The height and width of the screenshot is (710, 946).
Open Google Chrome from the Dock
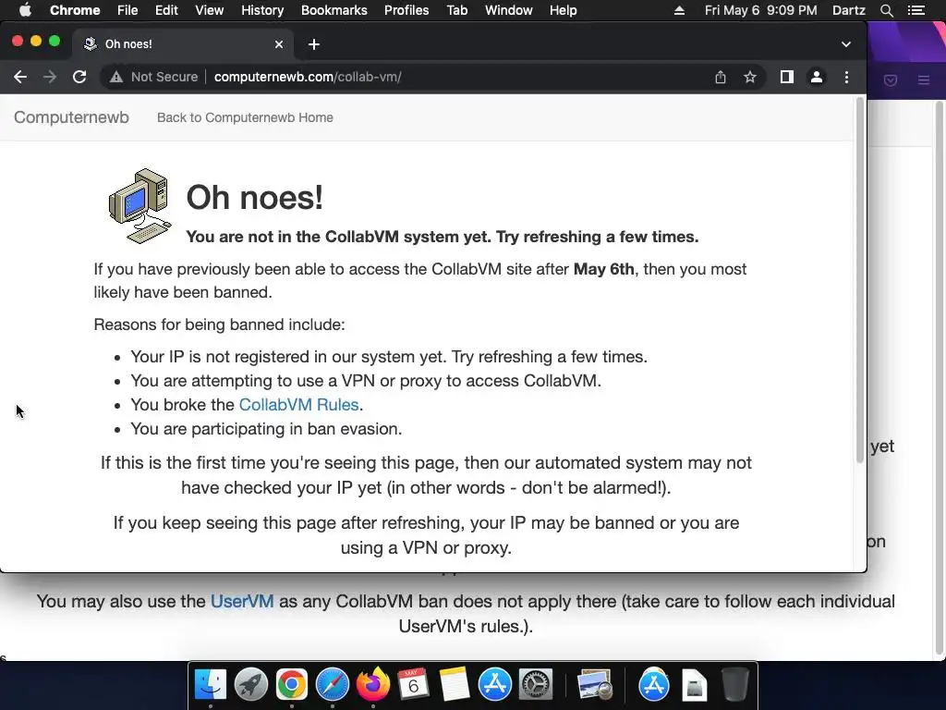[x=292, y=685]
